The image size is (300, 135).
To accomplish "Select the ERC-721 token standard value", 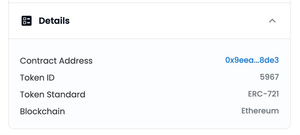I will click(263, 94).
